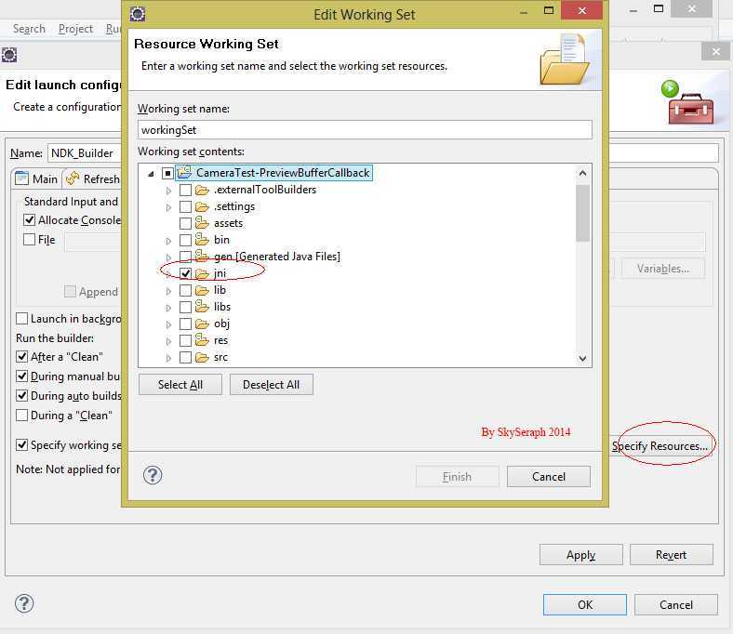Click the Revert button

[x=672, y=555]
